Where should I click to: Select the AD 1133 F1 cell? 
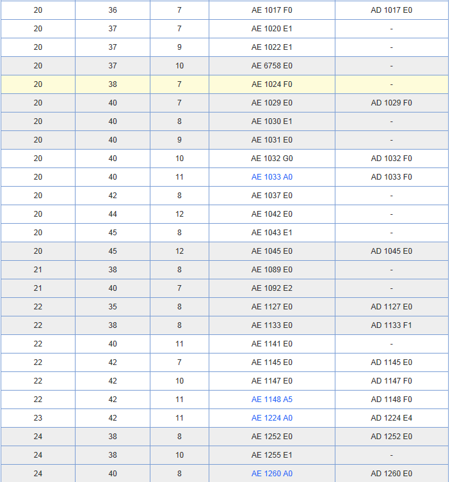point(391,325)
